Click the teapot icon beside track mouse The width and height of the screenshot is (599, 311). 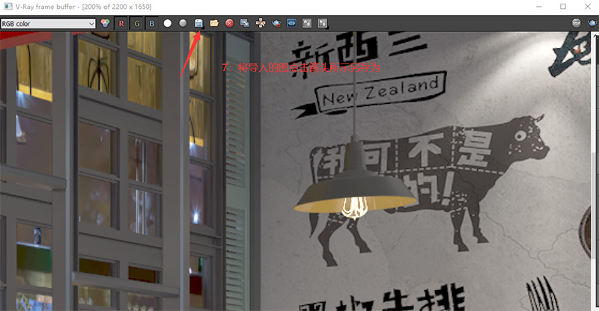(x=276, y=23)
